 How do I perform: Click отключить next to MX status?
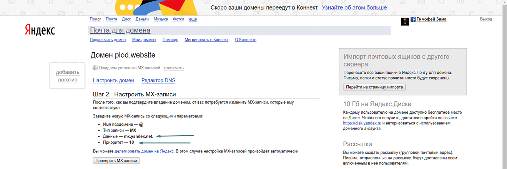(174, 68)
